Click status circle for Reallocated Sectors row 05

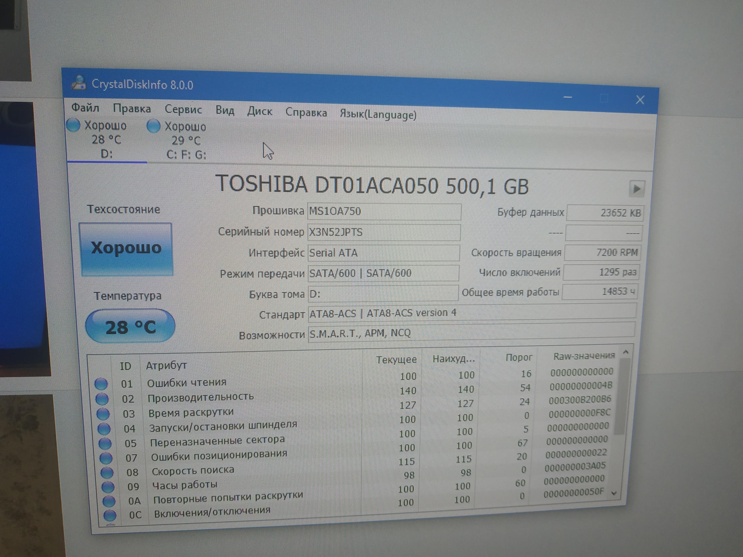105,444
